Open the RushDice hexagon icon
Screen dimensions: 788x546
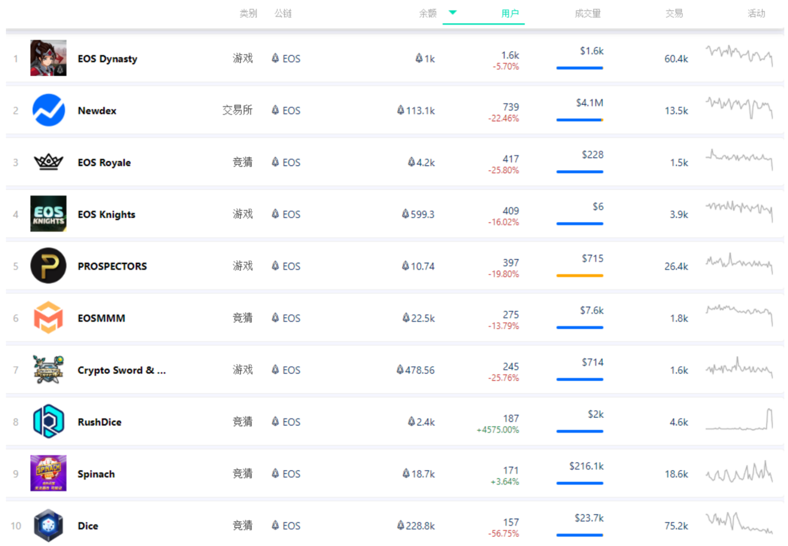(48, 421)
